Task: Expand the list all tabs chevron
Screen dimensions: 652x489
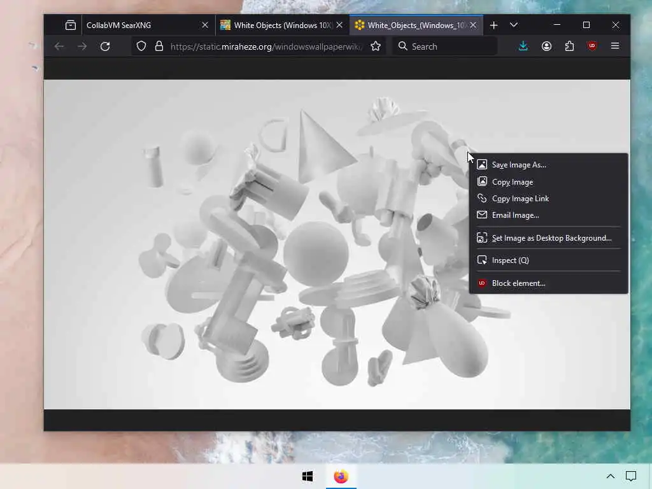Action: (x=514, y=25)
